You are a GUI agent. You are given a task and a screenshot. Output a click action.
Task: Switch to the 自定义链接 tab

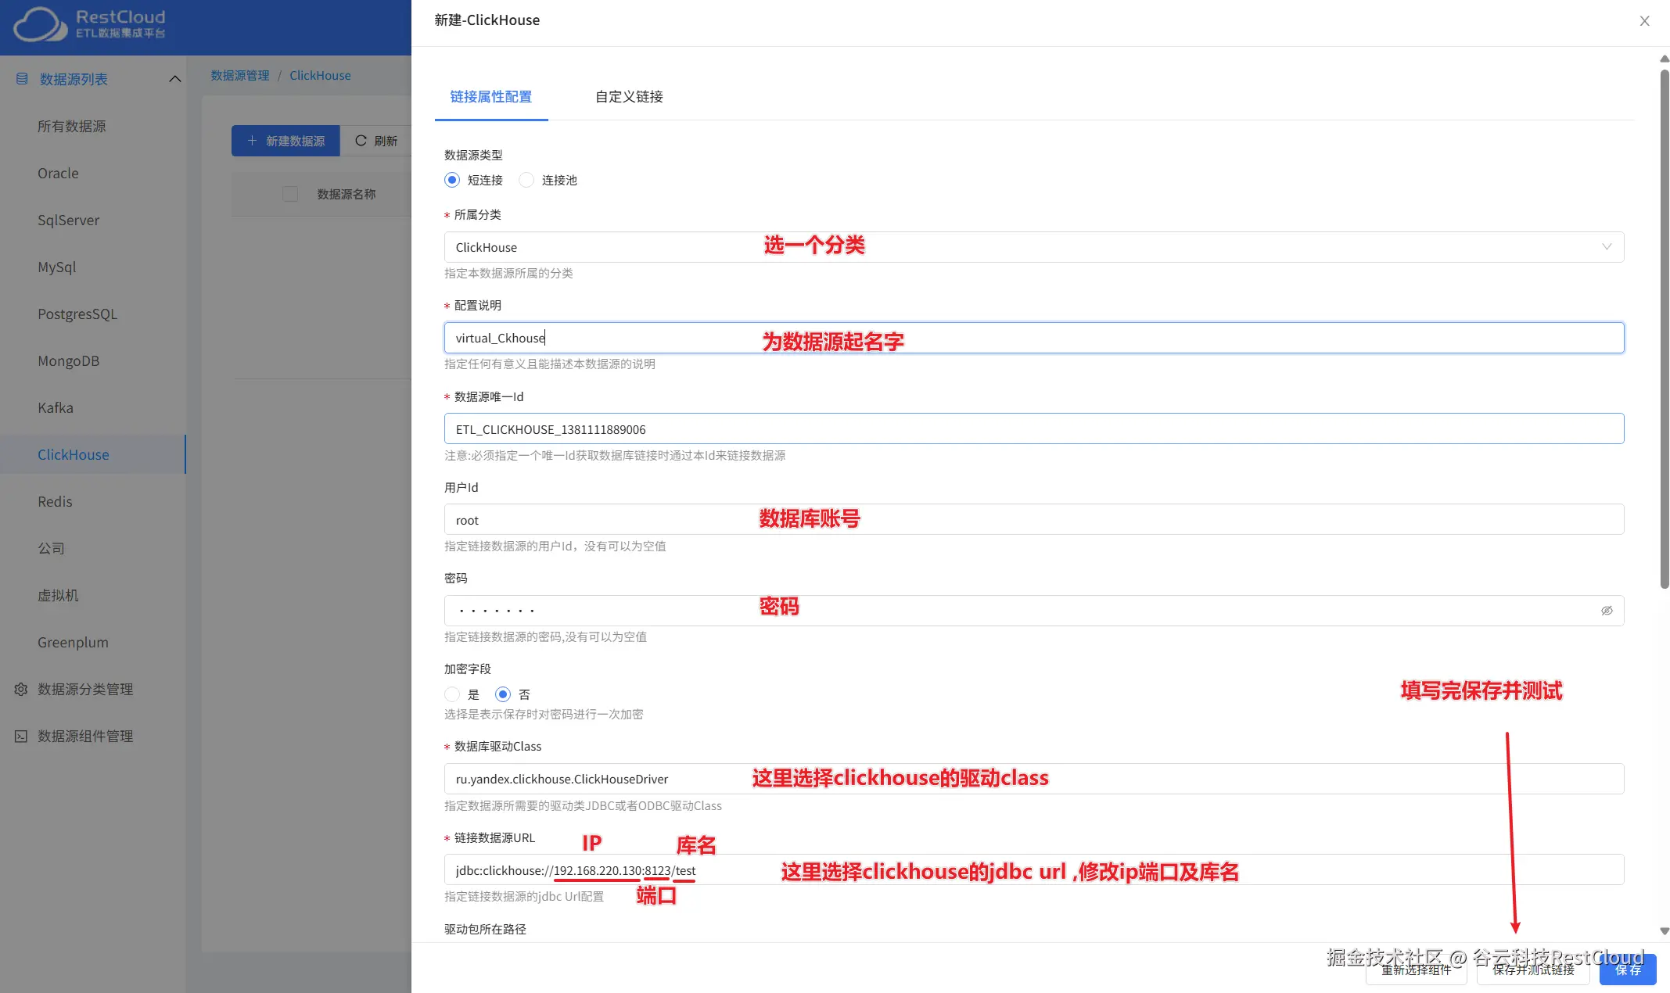click(629, 97)
